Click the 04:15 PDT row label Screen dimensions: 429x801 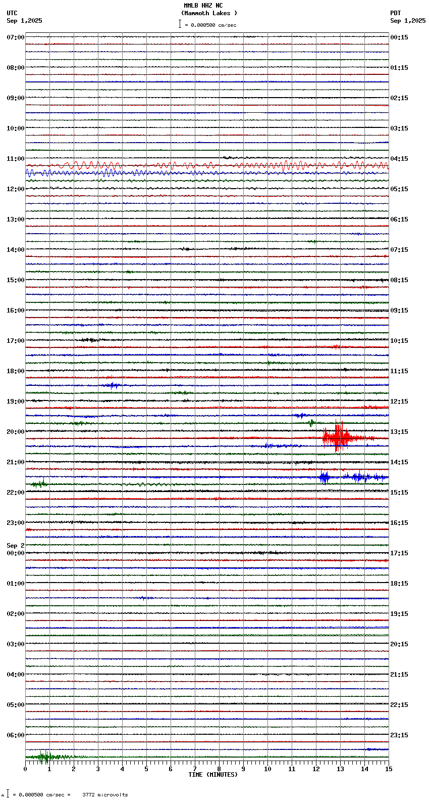tap(399, 159)
